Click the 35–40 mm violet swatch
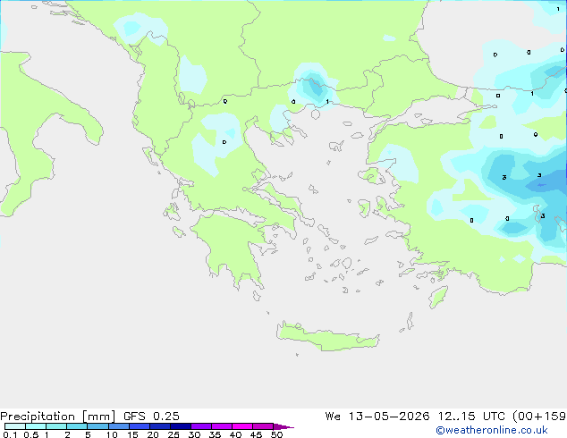The width and height of the screenshot is (567, 438). pyautogui.click(x=222, y=426)
